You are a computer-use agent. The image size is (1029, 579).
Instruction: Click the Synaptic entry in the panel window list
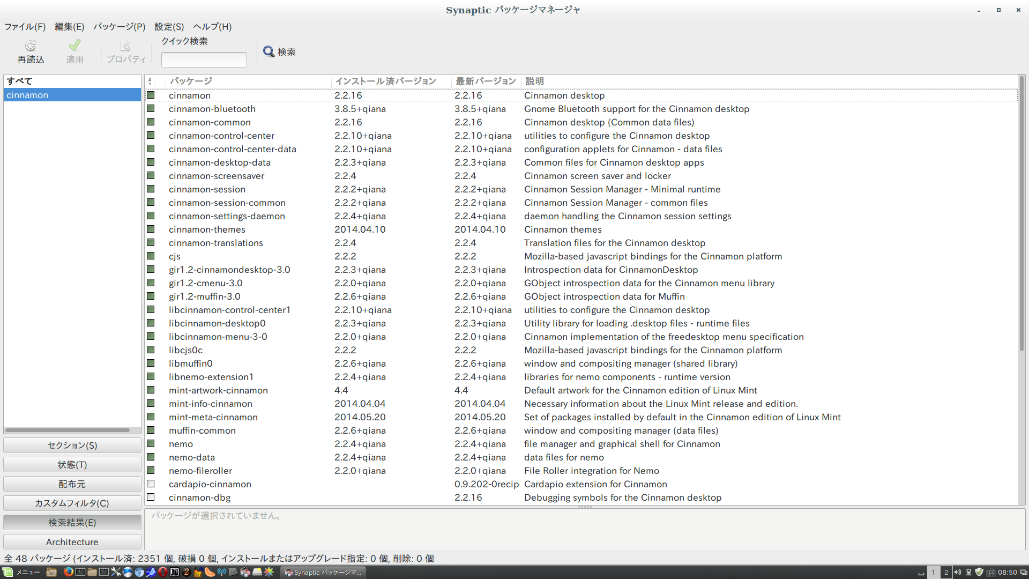(324, 573)
